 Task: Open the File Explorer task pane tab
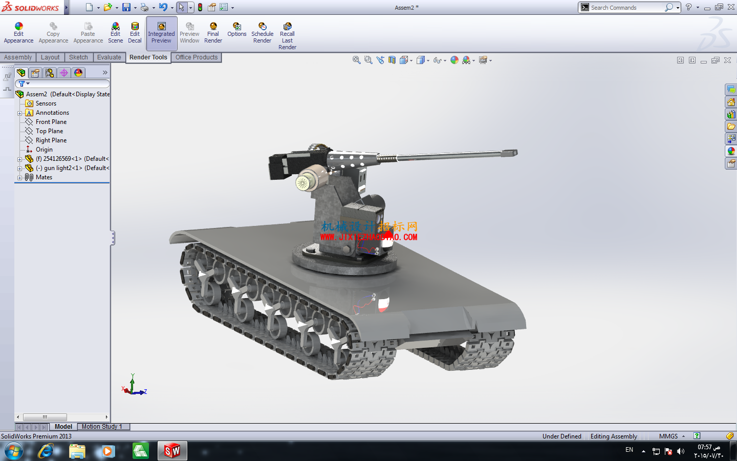[x=731, y=127]
